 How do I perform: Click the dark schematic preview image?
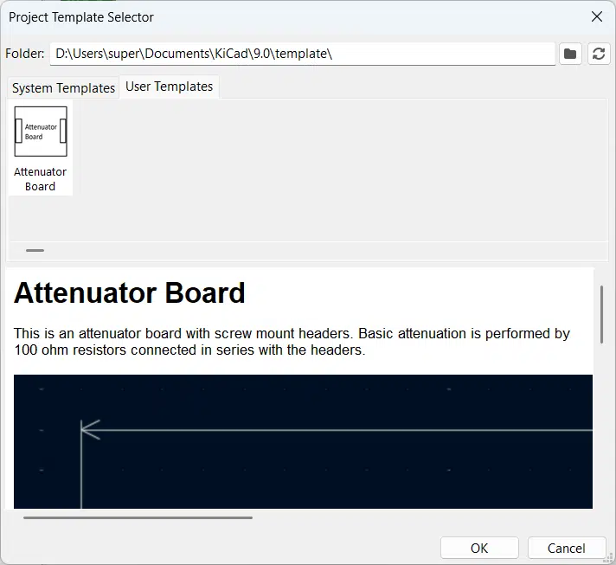303,441
